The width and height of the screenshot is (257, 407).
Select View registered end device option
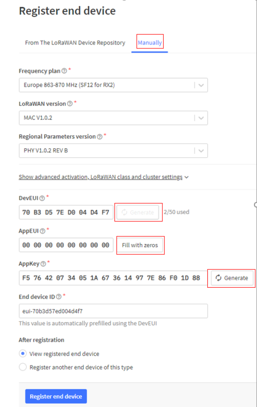coord(22,354)
